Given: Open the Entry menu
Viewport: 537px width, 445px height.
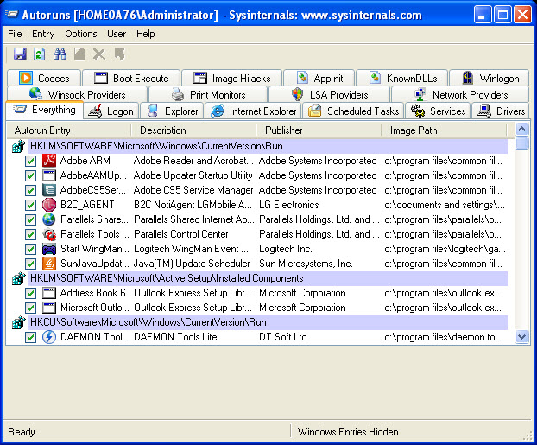Looking at the screenshot, I should 43,34.
